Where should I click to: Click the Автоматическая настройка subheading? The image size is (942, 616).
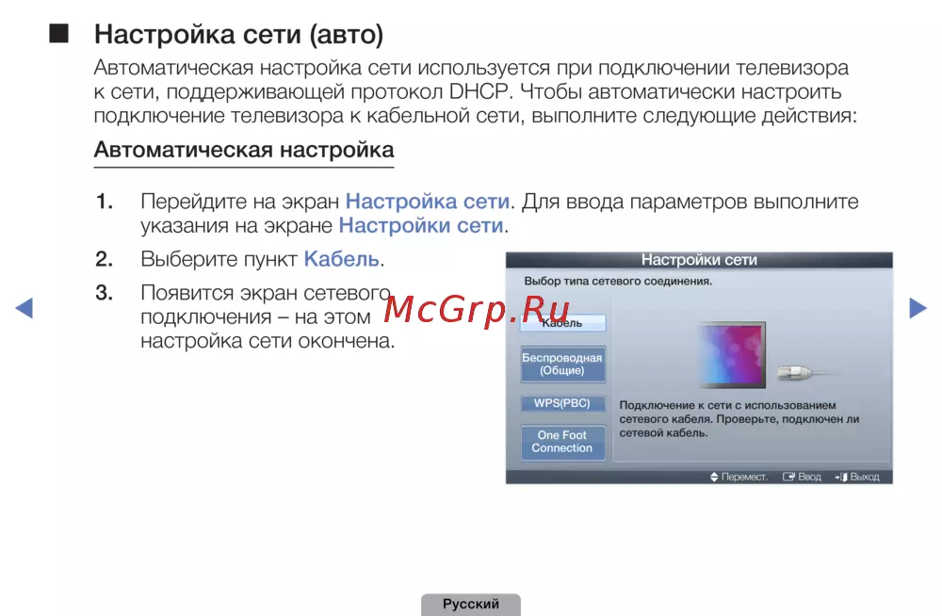coord(244,150)
